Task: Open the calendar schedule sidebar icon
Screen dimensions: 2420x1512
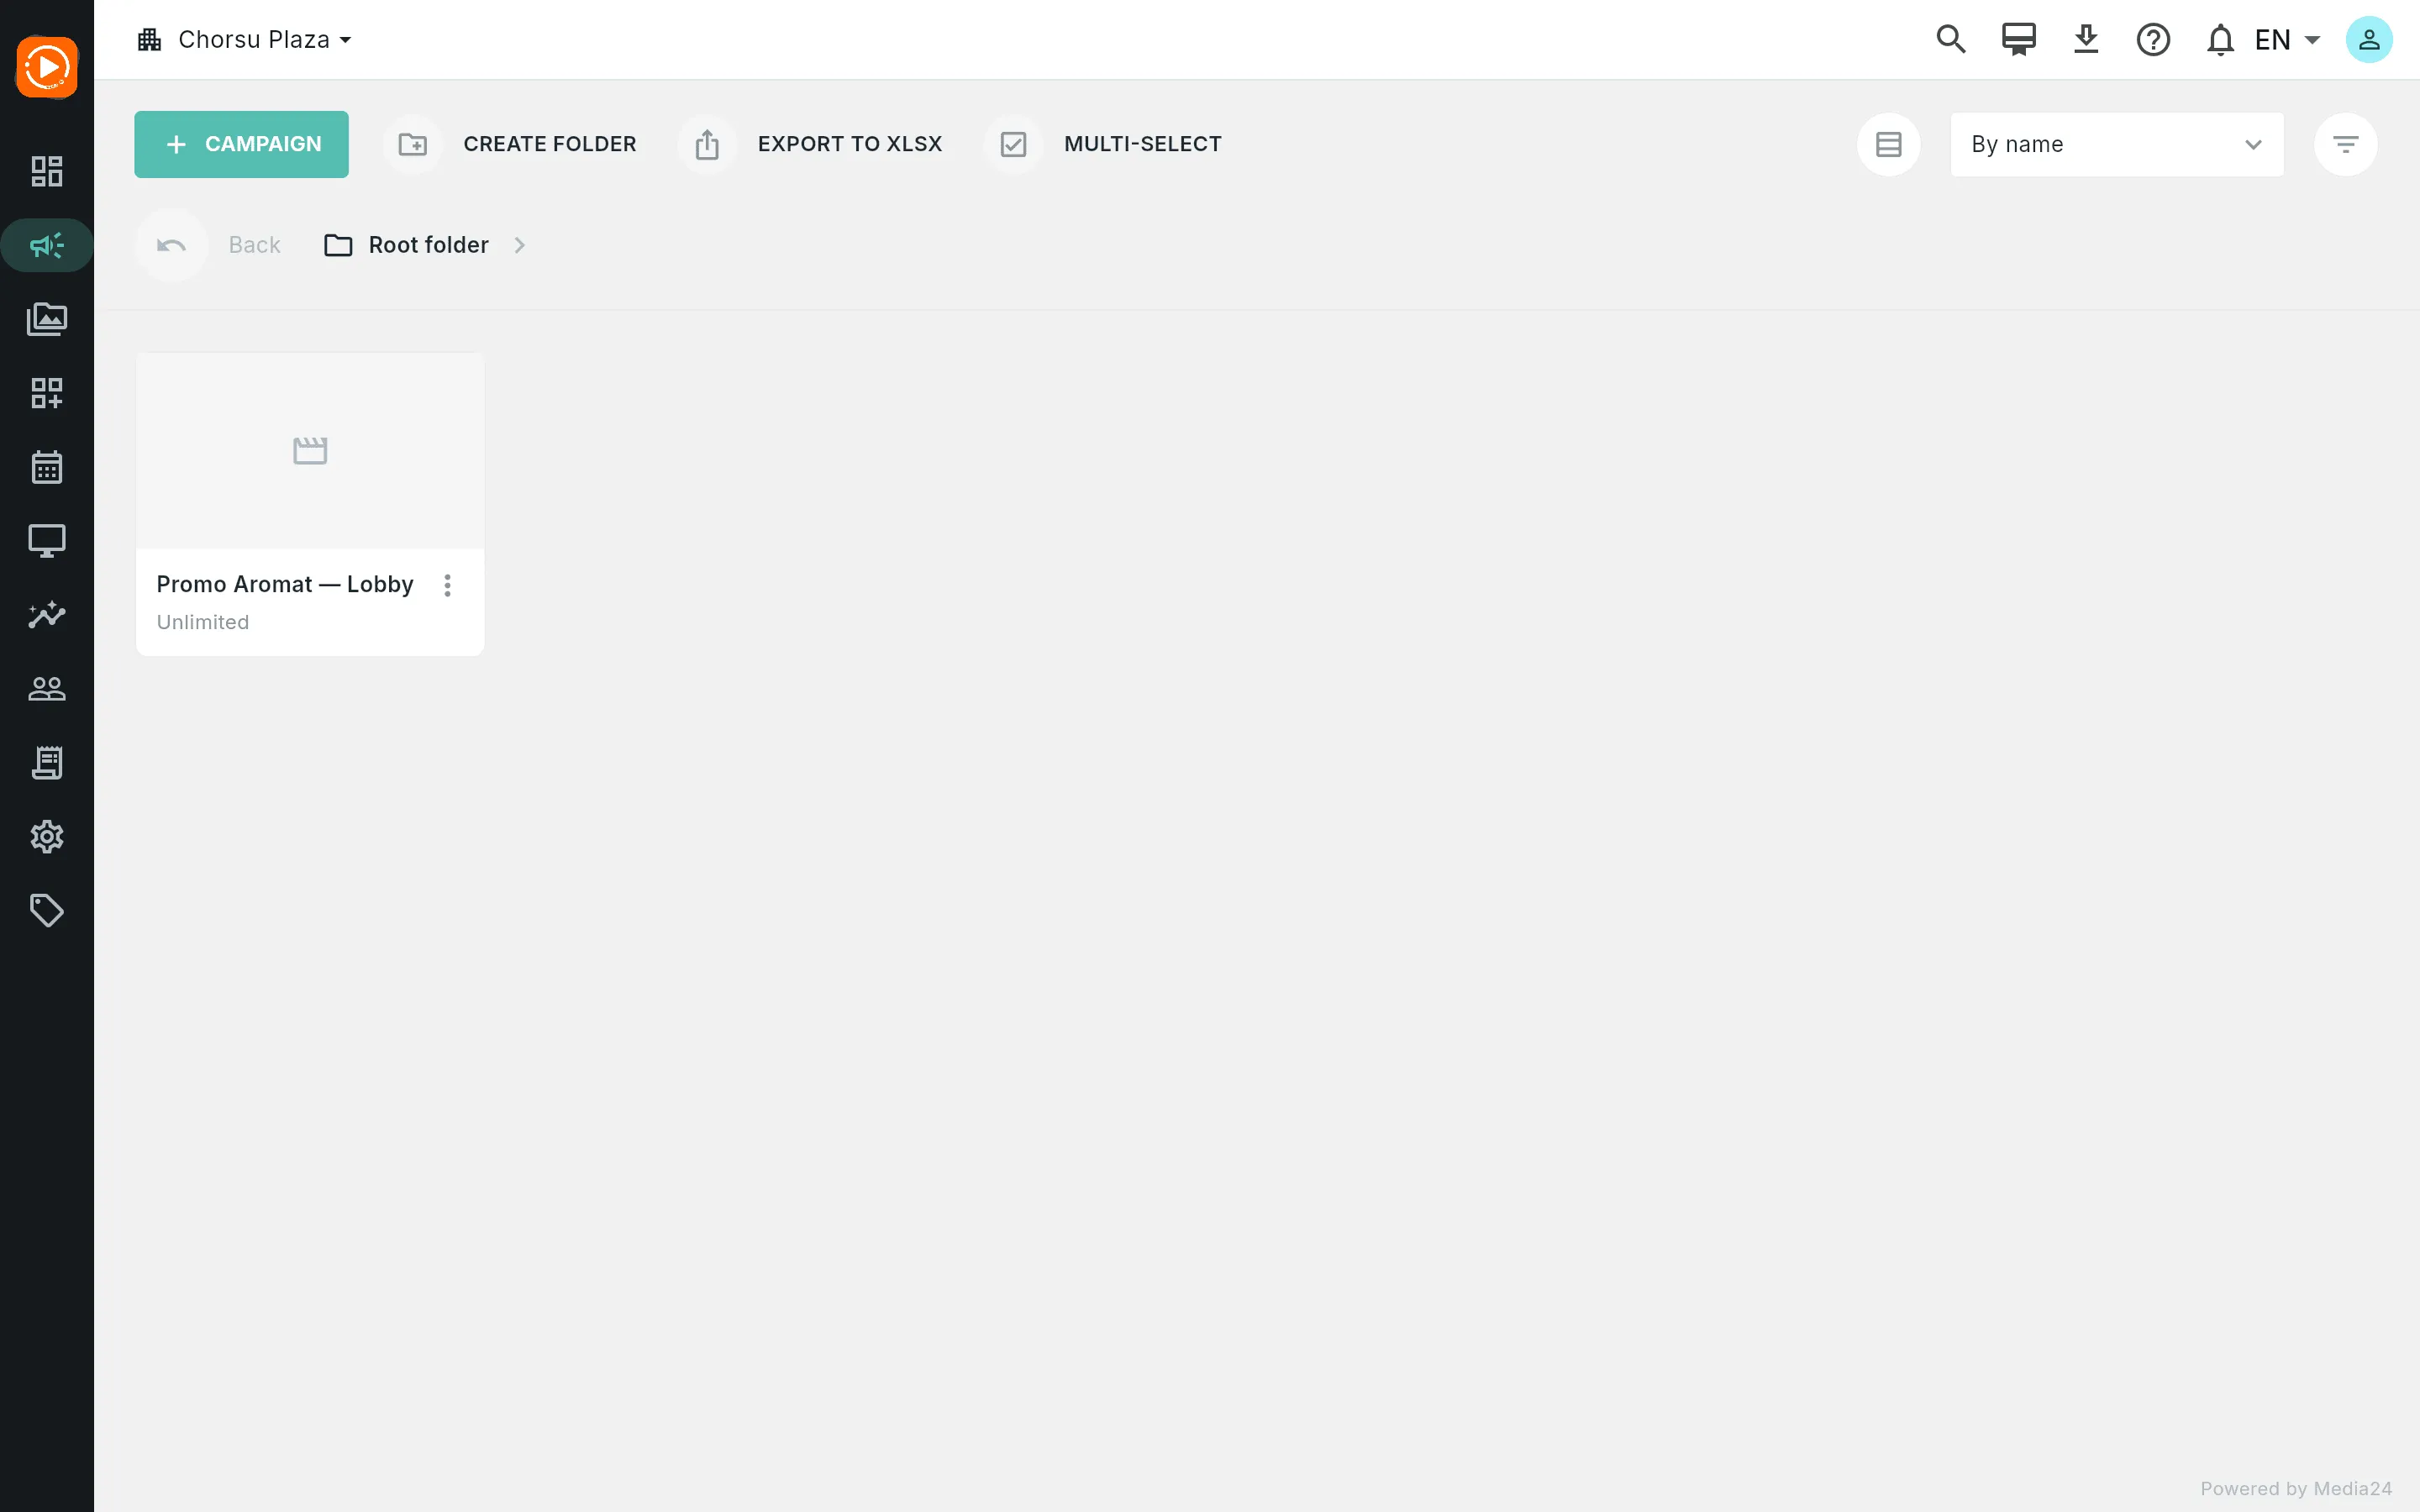Action: (47, 467)
